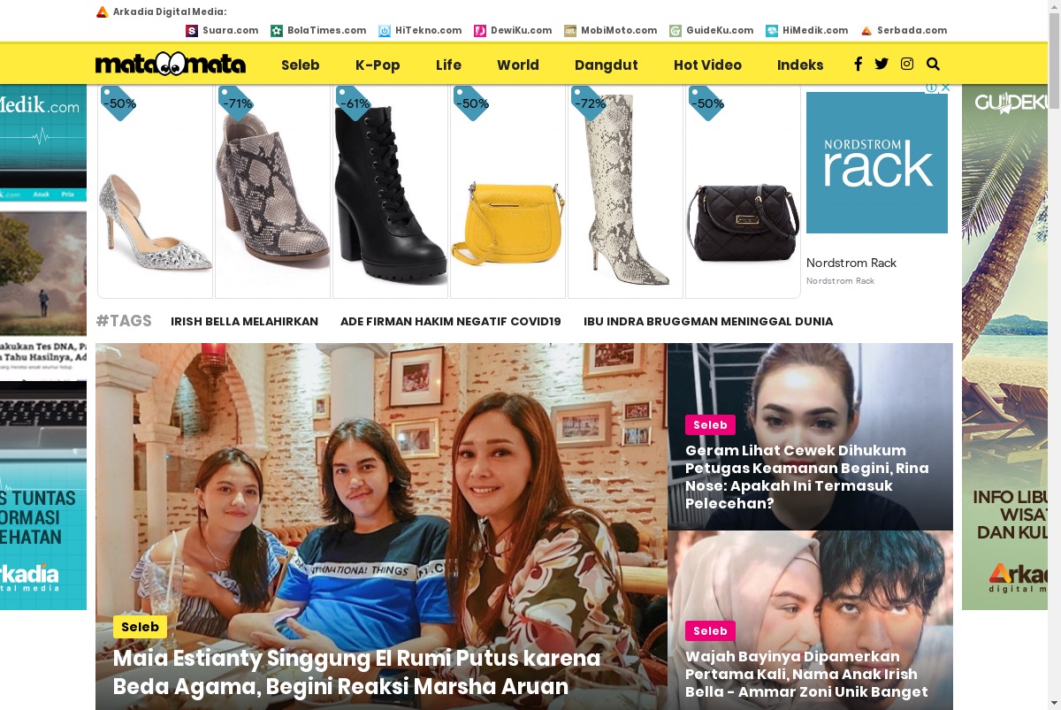
Task: Select the IRISH BELLA MELAHIRKAN tag
Action: point(244,322)
